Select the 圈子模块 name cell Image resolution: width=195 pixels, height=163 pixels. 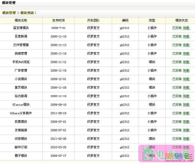coord(21,156)
